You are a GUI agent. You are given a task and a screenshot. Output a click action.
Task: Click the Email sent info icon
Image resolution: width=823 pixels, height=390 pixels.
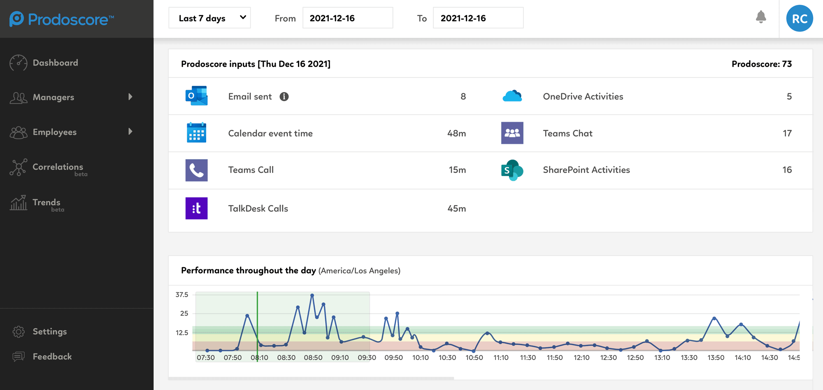pos(284,97)
